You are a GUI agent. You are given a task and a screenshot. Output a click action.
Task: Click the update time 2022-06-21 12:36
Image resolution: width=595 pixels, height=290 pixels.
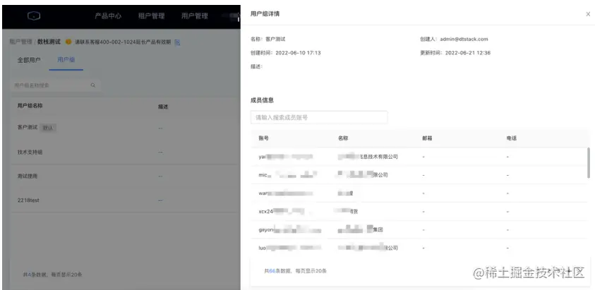click(468, 53)
